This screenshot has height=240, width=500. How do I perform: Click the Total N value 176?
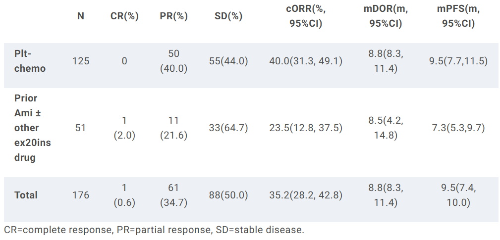(81, 195)
